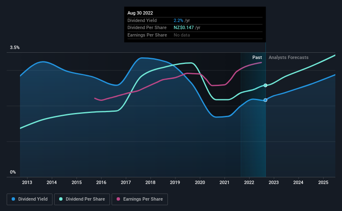The width and height of the screenshot is (342, 211).
Task: Click the 2018 x-axis label
Action: coord(150,182)
